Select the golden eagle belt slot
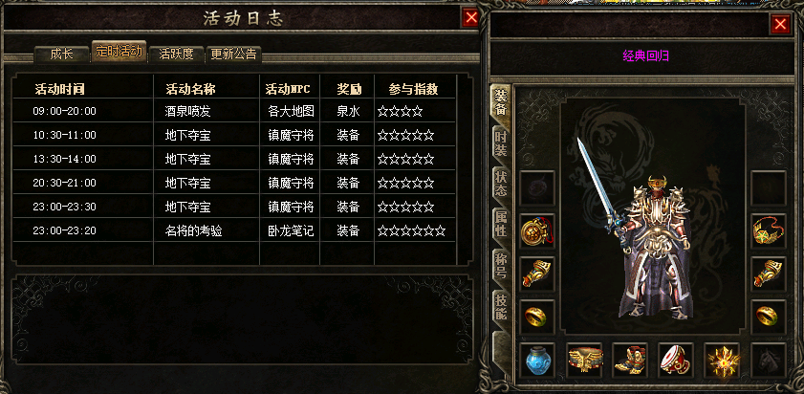Screen dimensions: 804x394 point(584,361)
